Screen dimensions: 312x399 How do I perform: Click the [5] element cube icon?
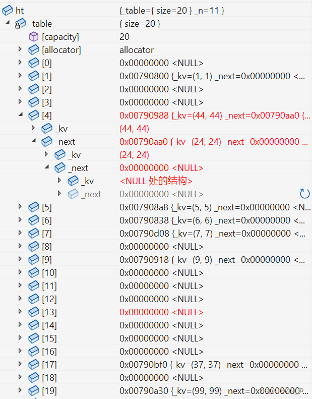[x=34, y=207]
